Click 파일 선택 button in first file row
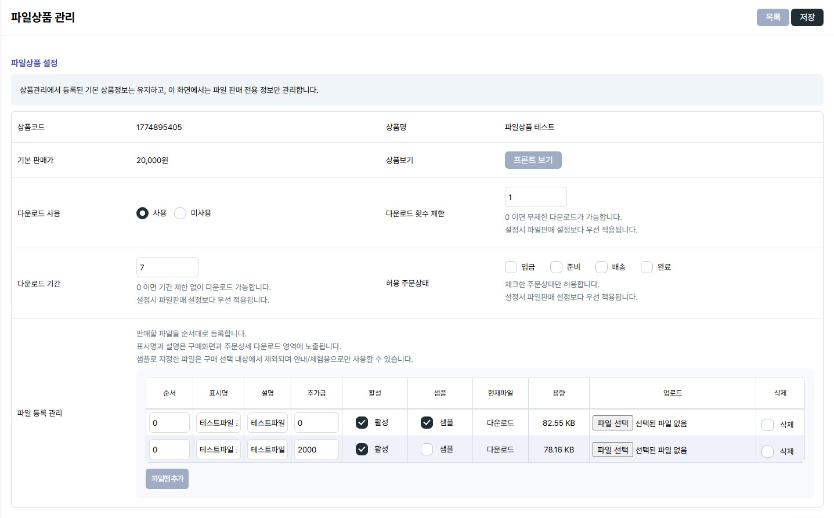This screenshot has width=834, height=518. click(612, 423)
